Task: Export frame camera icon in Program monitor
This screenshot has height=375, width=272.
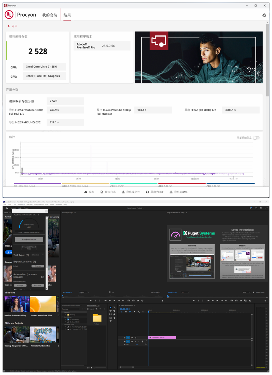Action: (x=241, y=301)
